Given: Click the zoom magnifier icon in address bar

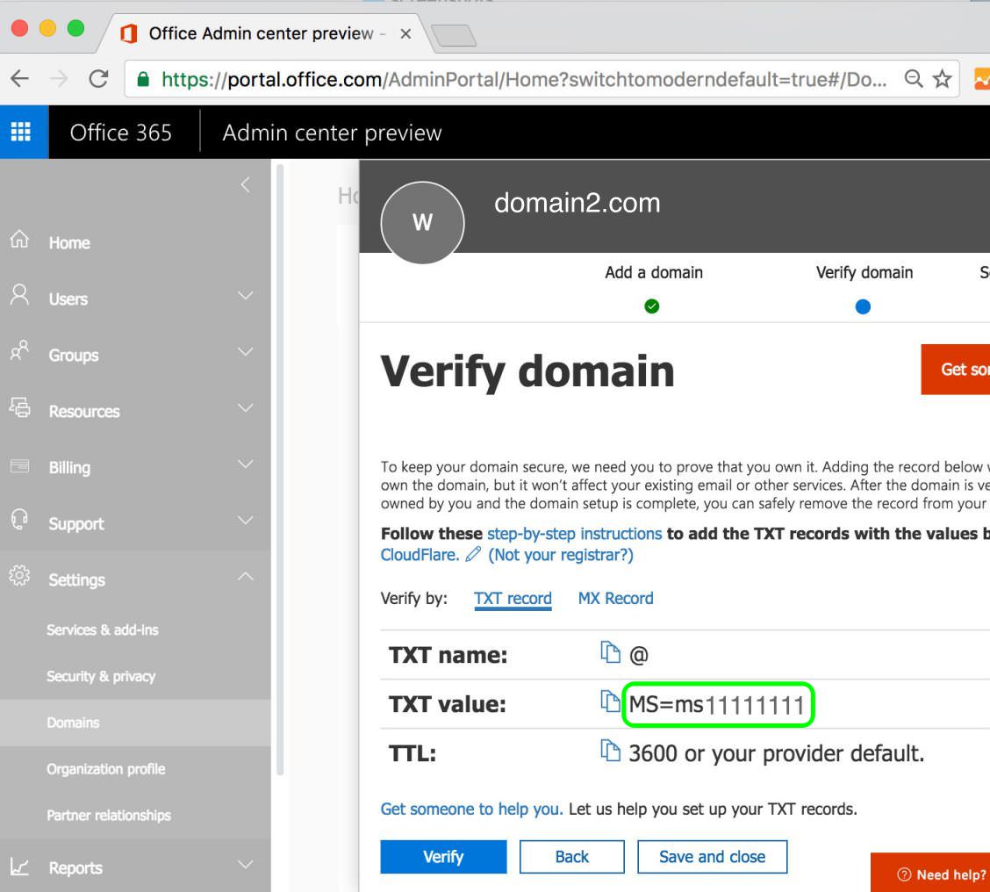Looking at the screenshot, I should (x=914, y=79).
